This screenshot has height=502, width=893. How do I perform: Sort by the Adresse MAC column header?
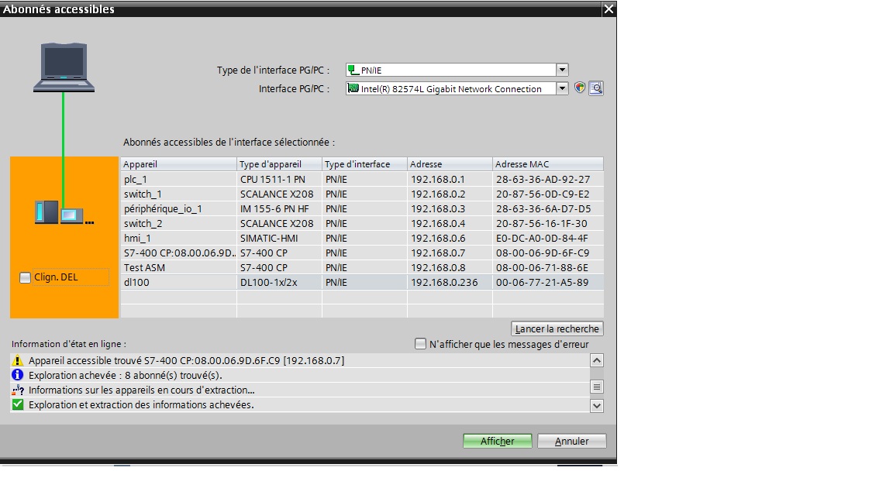coord(547,164)
